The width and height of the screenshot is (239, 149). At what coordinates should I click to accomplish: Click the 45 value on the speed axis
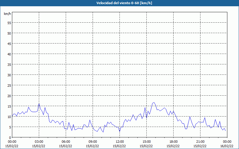9,44
